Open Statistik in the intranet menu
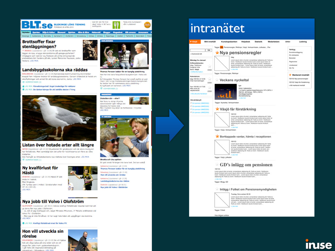 coord(258,42)
